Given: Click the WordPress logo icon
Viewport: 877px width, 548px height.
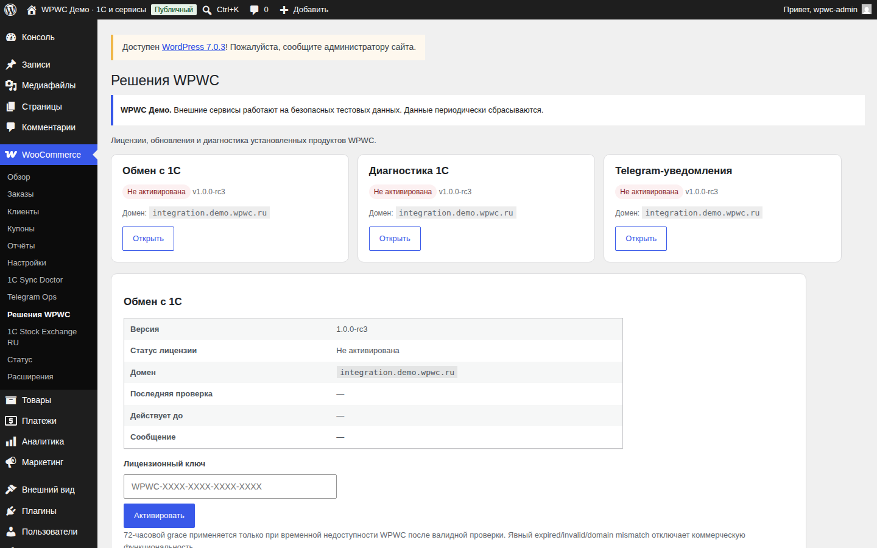Looking at the screenshot, I should click(x=10, y=10).
